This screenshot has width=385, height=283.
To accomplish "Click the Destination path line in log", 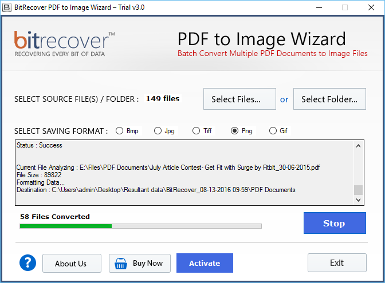I will pyautogui.click(x=156, y=190).
